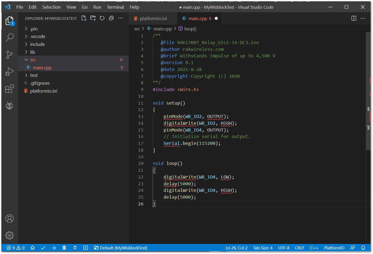This screenshot has height=254, width=373.
Task: Open .gitignore in the file tree
Action: [73, 83]
